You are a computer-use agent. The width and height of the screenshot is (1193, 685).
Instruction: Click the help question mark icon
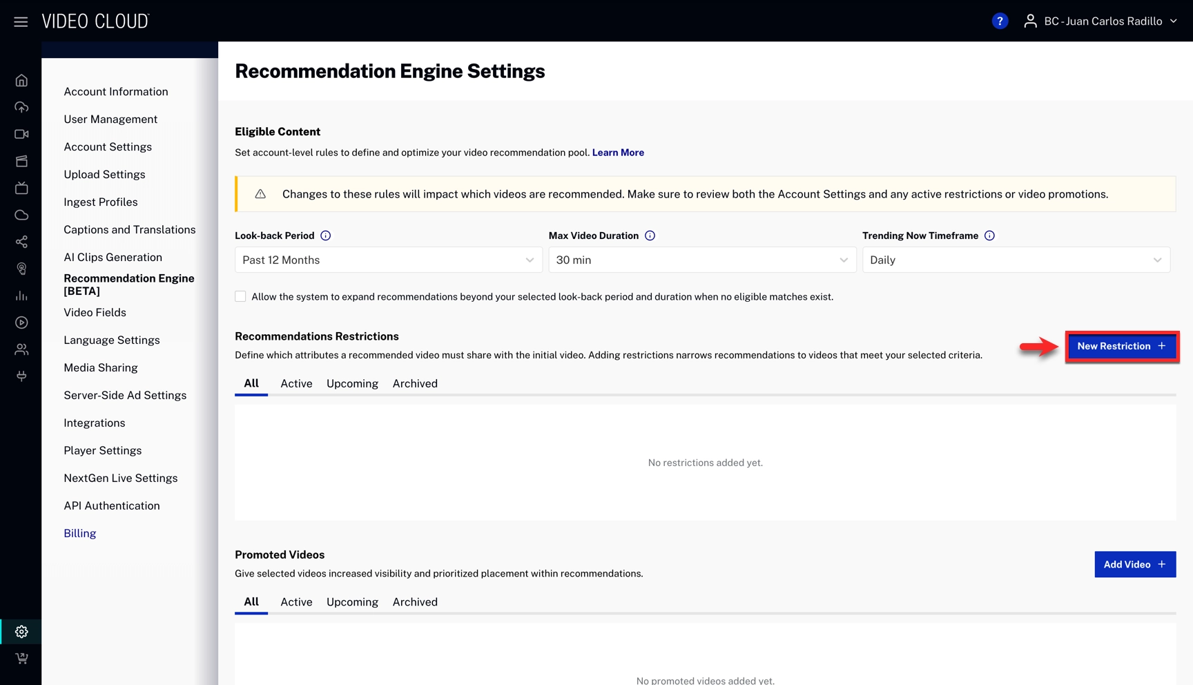[x=999, y=21]
